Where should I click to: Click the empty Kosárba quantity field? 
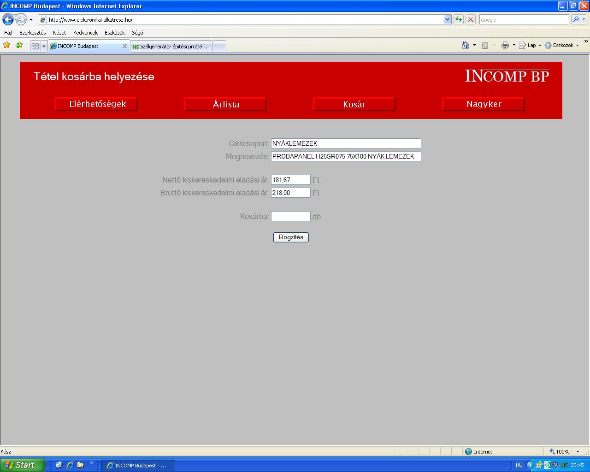coord(291,216)
